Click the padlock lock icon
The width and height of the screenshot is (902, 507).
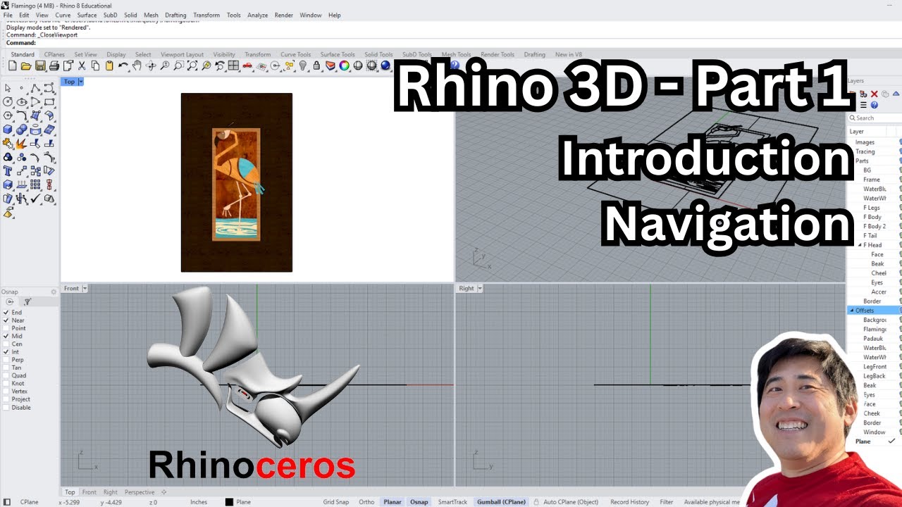tap(316, 65)
